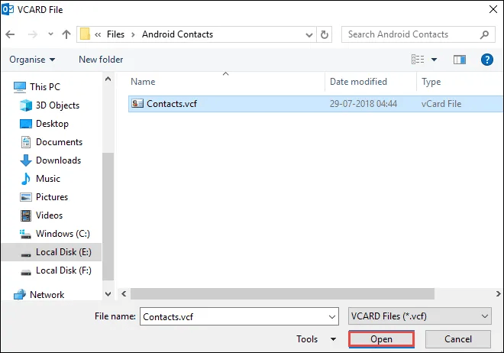The width and height of the screenshot is (504, 353).
Task: Click the Change your view icon
Action: (418, 59)
